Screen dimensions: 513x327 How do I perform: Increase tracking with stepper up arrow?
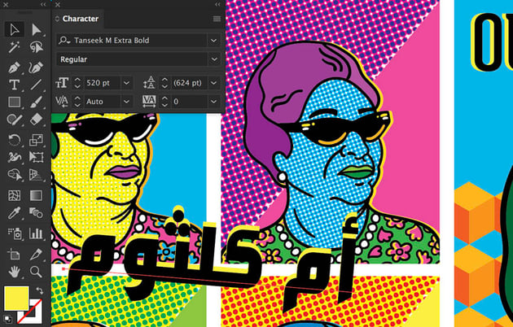164,98
